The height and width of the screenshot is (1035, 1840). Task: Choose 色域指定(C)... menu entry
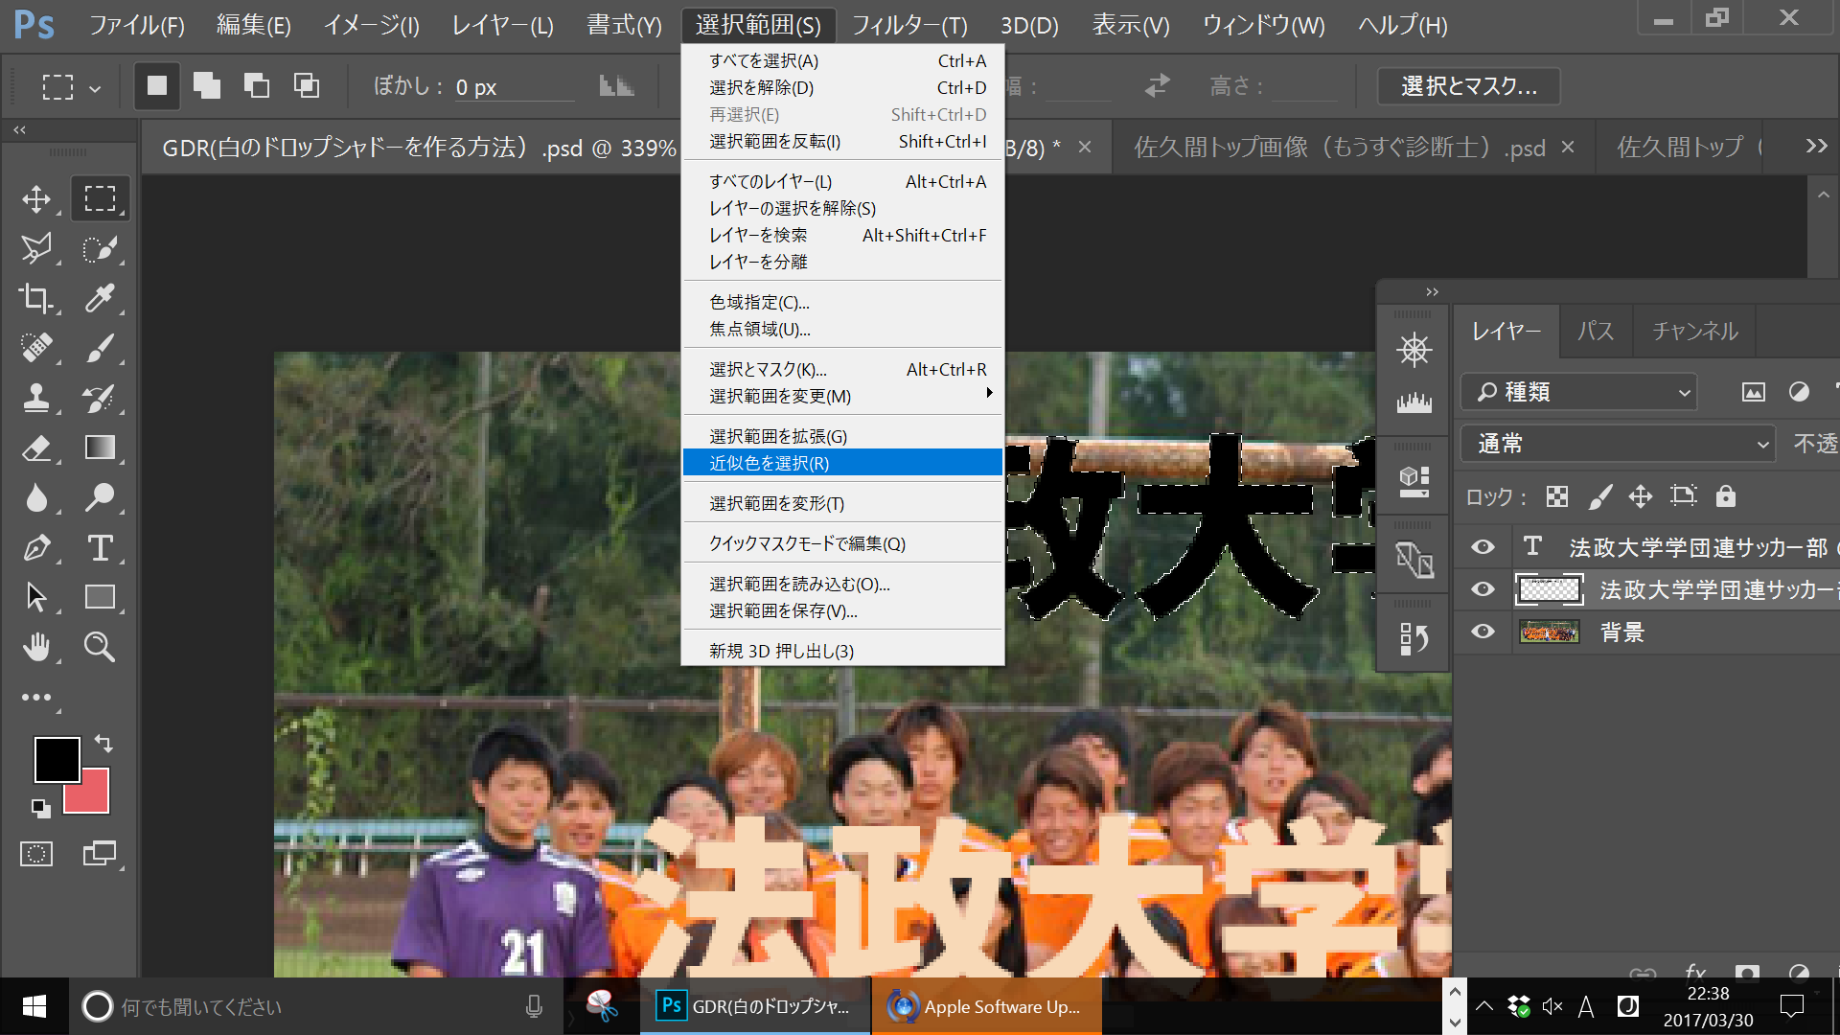[x=842, y=303]
